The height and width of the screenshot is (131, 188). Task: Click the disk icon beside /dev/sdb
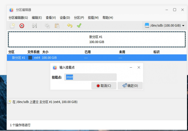tap(147, 25)
